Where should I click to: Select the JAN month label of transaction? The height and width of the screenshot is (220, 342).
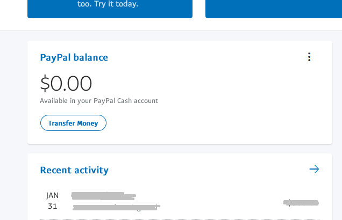click(x=52, y=195)
